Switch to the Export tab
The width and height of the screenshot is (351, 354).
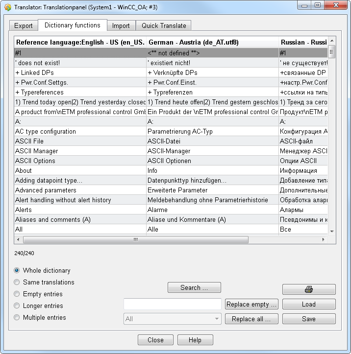[23, 25]
